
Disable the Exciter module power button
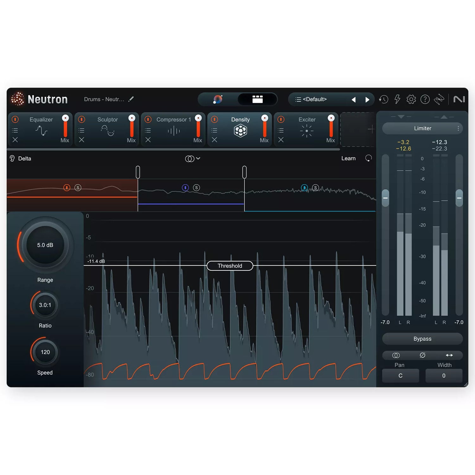[x=281, y=119]
